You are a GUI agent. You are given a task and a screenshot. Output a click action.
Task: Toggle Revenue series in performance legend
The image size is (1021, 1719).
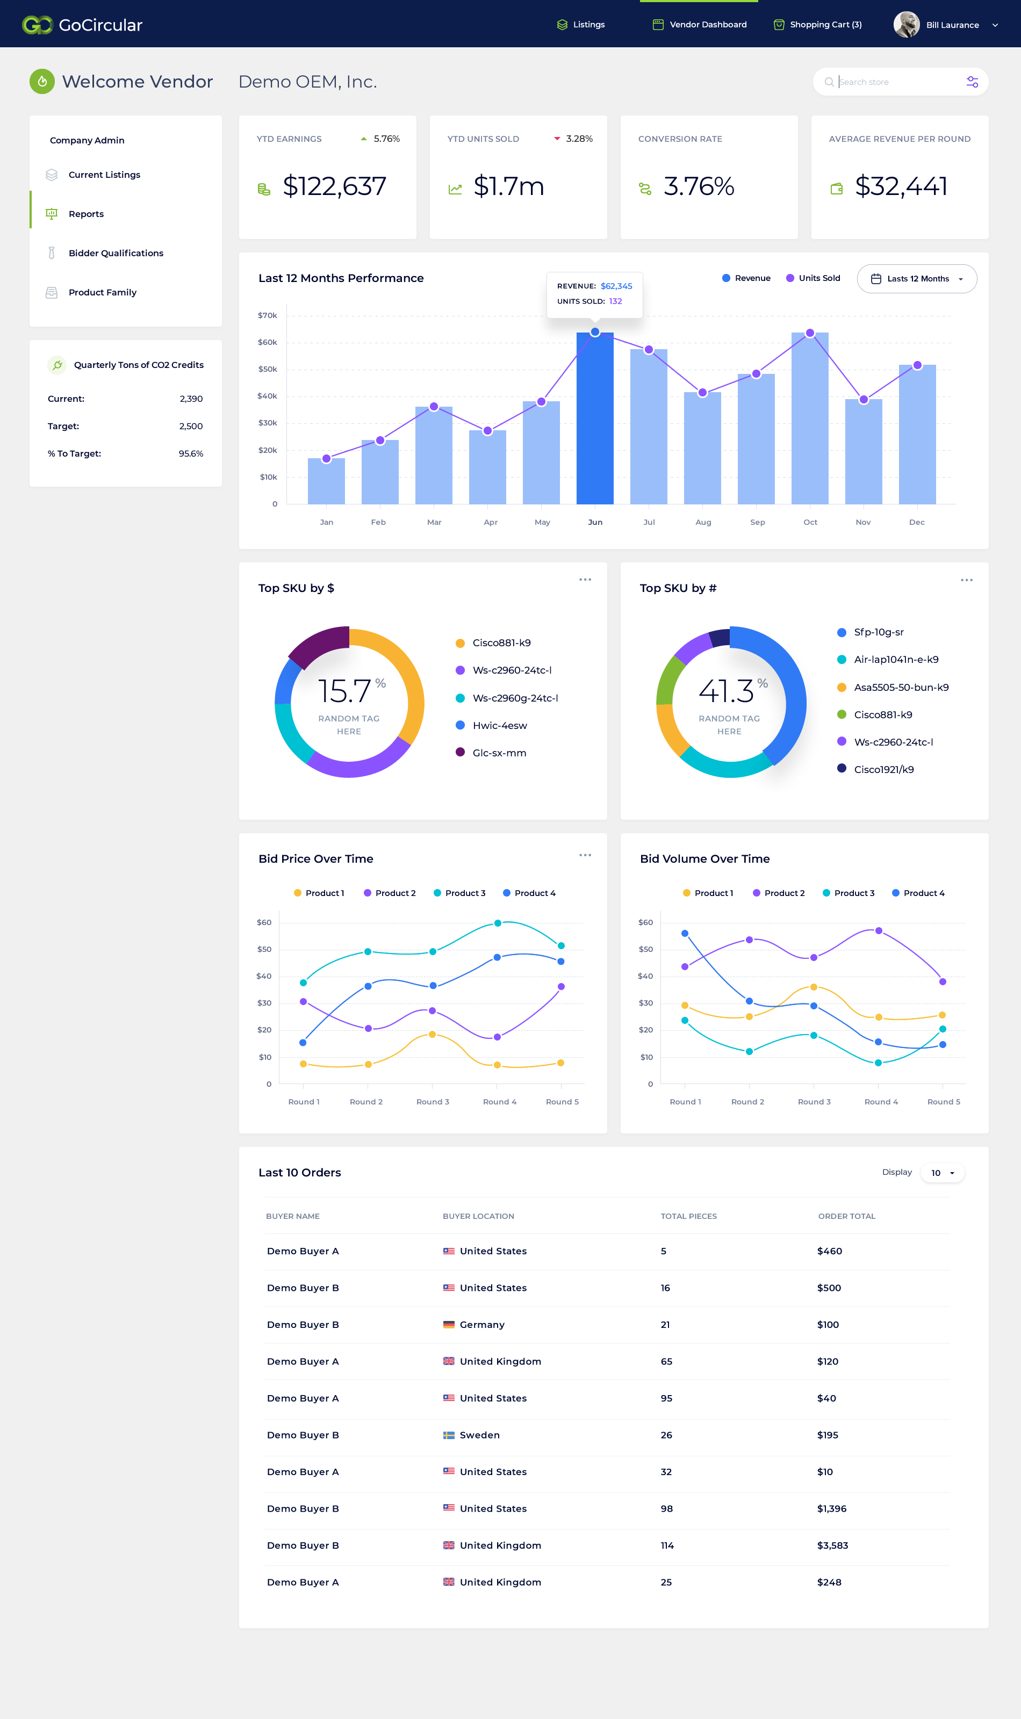[746, 278]
